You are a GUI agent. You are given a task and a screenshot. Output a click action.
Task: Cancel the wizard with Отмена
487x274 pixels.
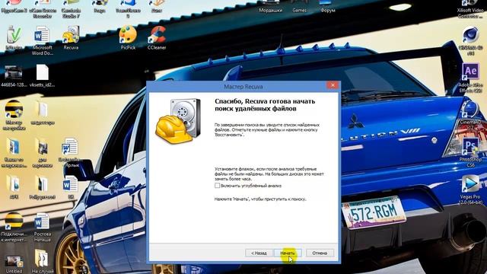[x=320, y=253]
